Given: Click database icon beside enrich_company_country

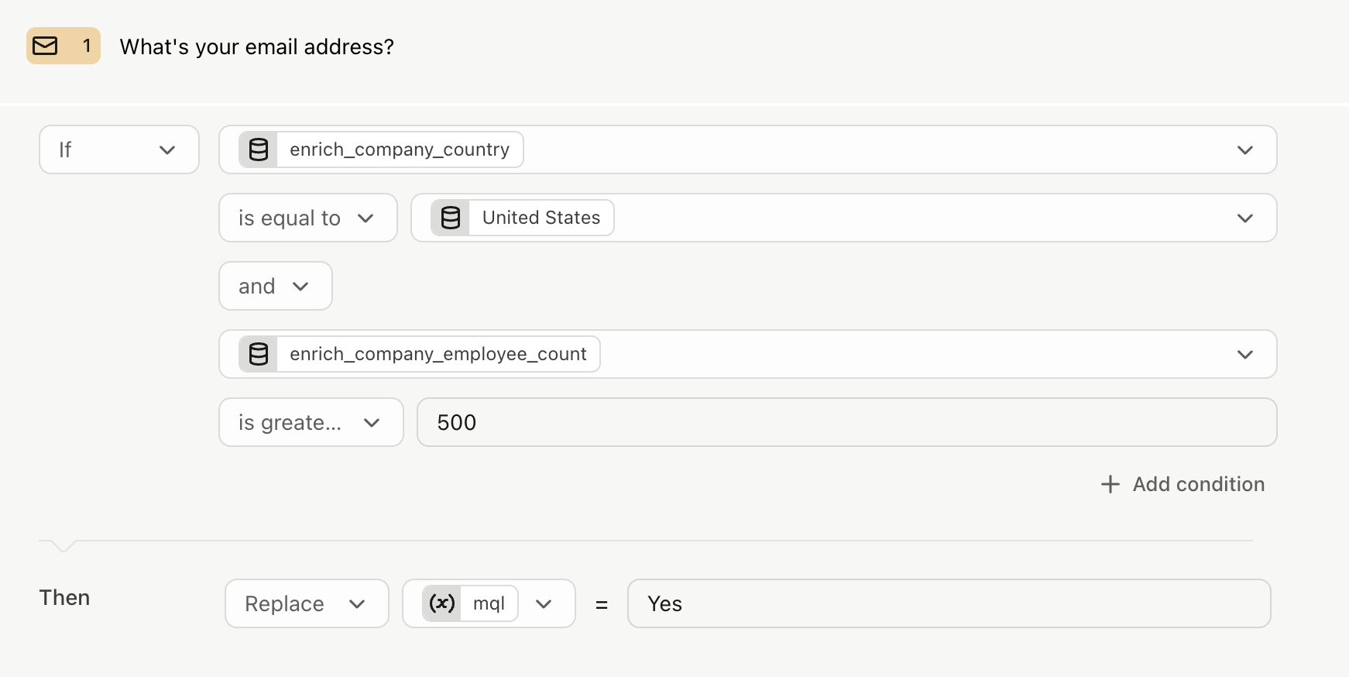Looking at the screenshot, I should tap(259, 149).
